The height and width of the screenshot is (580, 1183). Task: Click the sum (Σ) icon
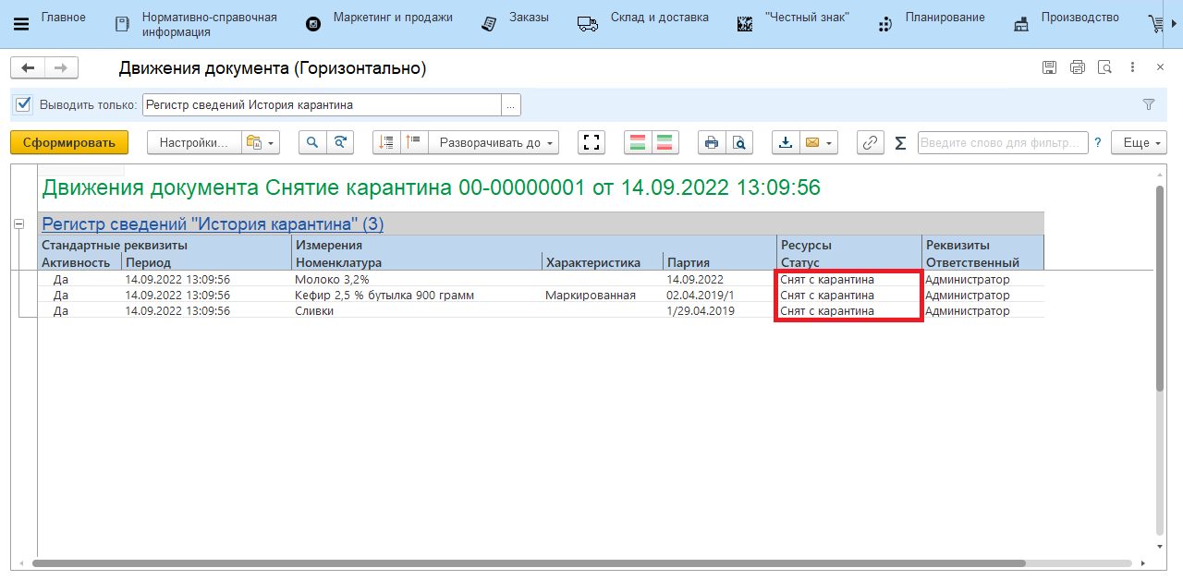[900, 143]
